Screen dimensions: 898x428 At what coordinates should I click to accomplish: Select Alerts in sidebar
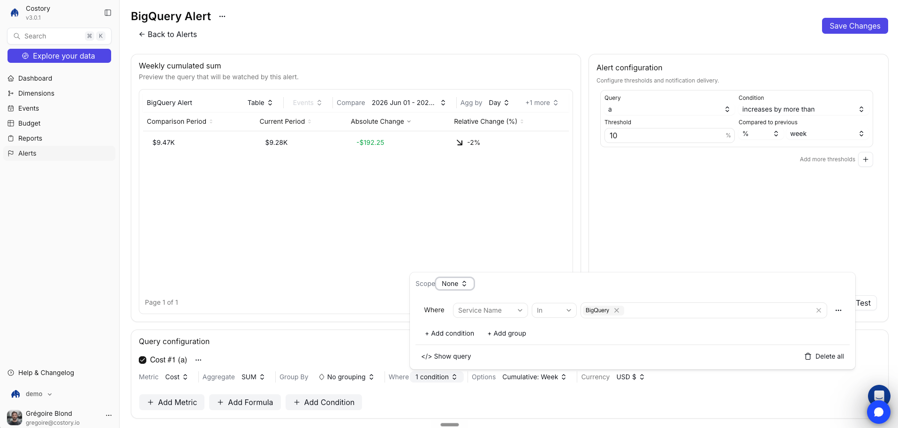(x=60, y=153)
